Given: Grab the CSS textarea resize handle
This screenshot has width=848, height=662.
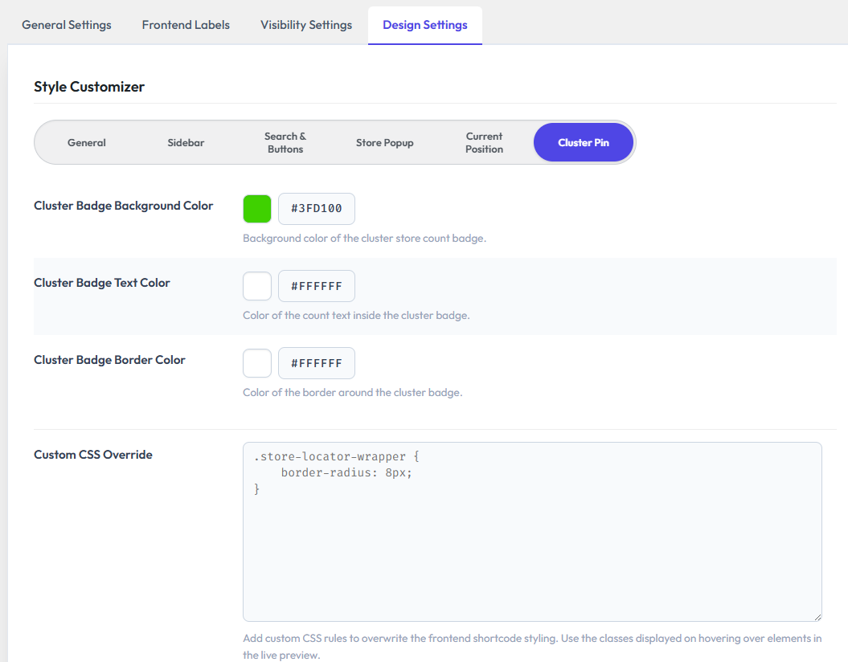Looking at the screenshot, I should (817, 616).
